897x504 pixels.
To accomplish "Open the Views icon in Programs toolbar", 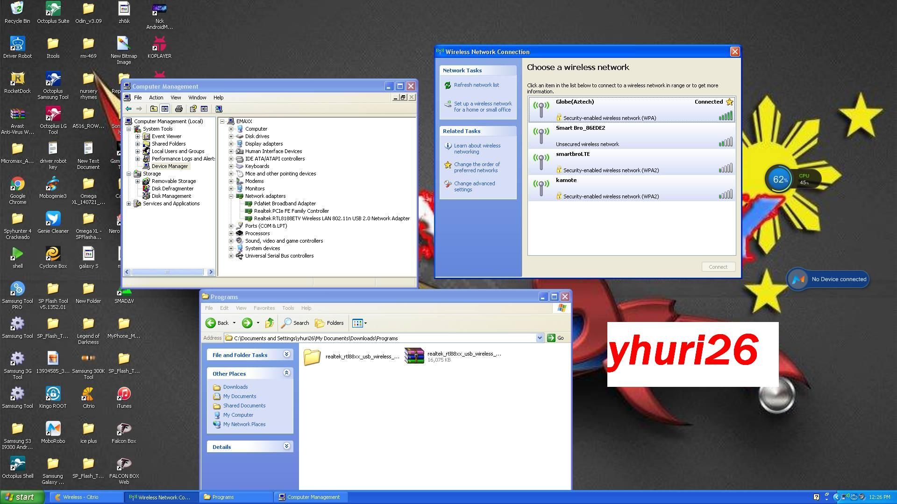I will point(358,323).
